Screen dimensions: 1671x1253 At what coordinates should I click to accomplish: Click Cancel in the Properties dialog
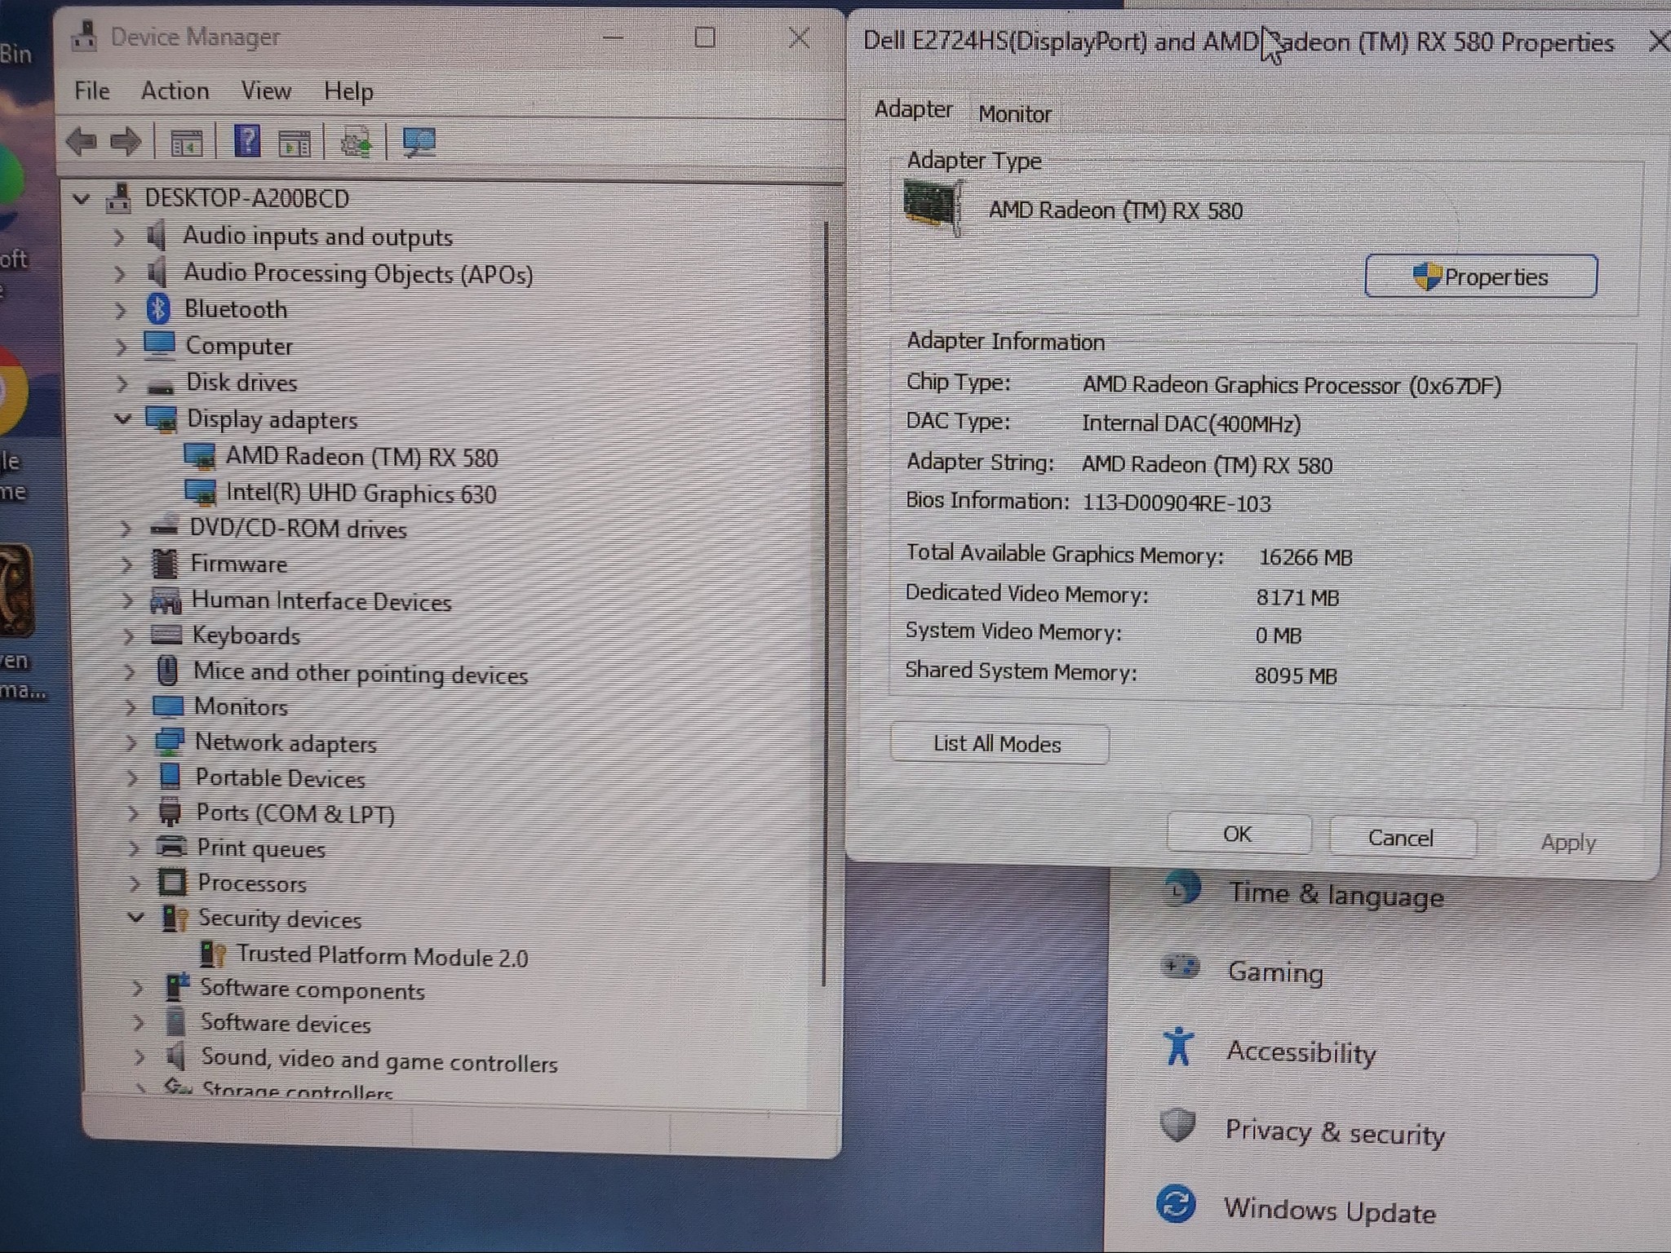coord(1402,838)
